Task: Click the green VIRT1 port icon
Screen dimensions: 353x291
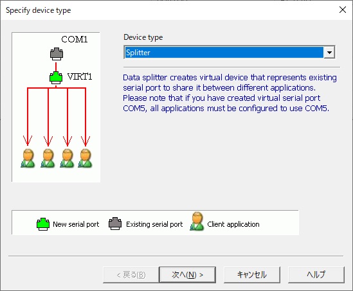Action: coord(56,78)
